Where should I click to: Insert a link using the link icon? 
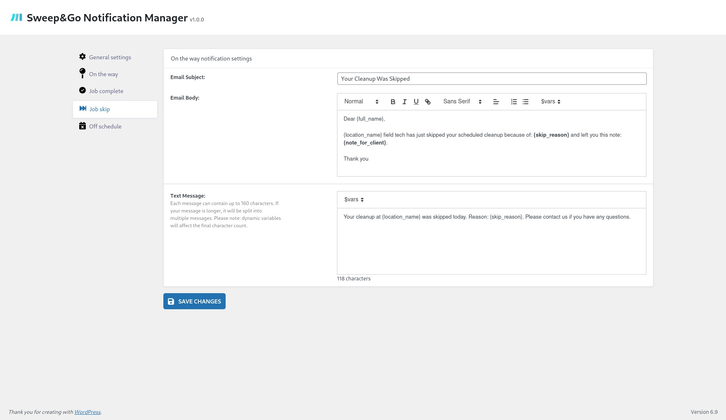coord(428,102)
